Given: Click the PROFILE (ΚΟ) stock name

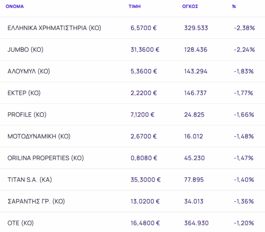Looking at the screenshot, I should tap(27, 114).
